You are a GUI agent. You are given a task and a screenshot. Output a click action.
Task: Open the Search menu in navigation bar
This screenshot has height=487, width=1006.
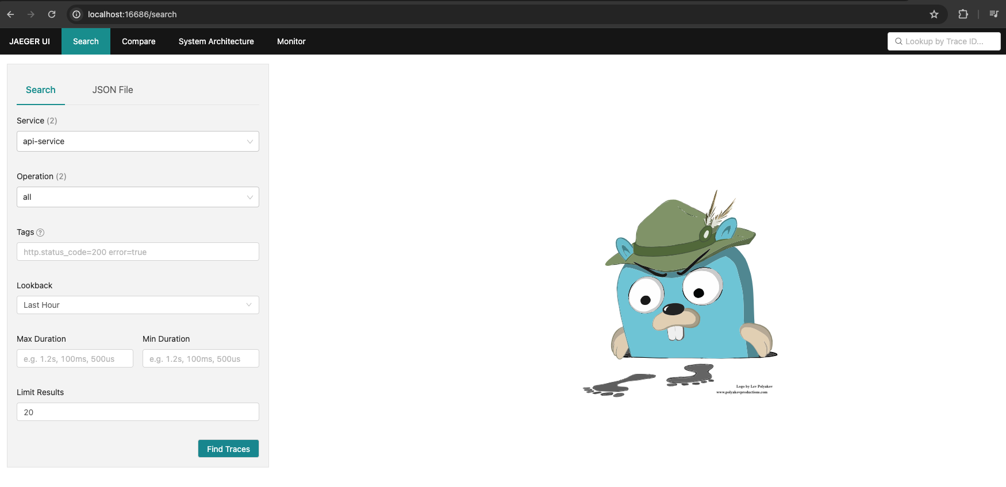tap(86, 41)
